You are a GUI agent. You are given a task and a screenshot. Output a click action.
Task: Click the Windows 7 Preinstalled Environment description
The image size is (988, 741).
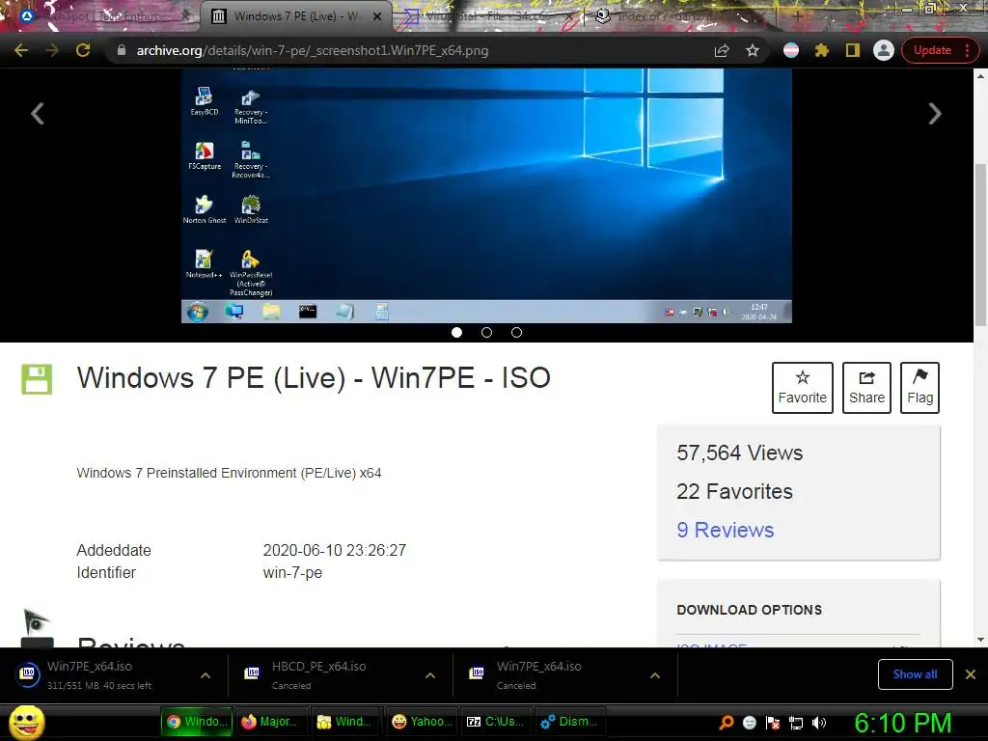[229, 473]
